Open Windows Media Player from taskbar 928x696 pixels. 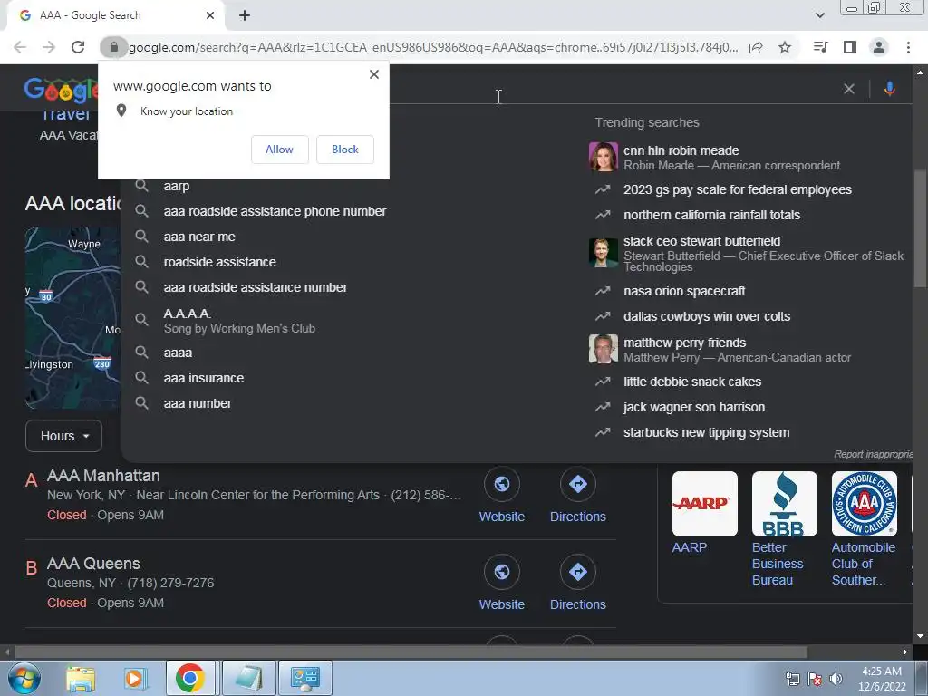click(x=134, y=678)
